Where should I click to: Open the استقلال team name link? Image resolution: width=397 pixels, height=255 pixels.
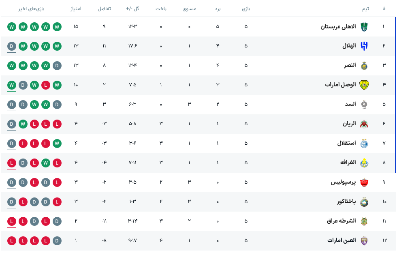[346, 143]
